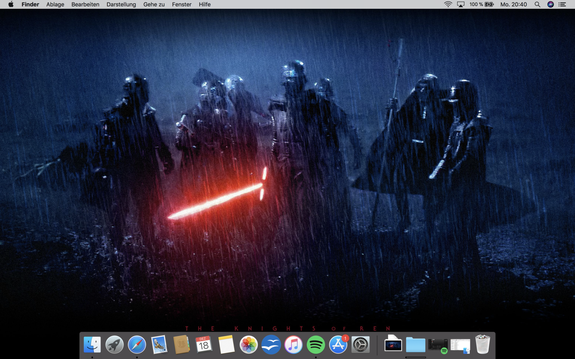
Task: Click the clock showing Mo. 20:40
Action: [514, 4]
